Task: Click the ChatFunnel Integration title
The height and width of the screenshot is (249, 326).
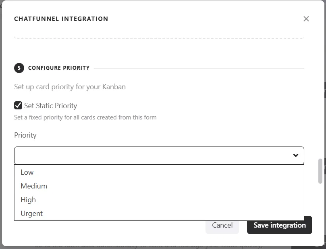Action: (x=61, y=19)
